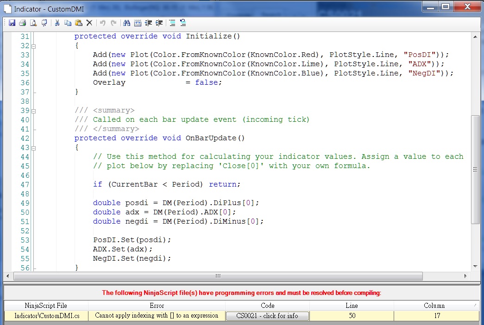Delete selection with the X icon
This screenshot has height=325, width=484.
89,23
